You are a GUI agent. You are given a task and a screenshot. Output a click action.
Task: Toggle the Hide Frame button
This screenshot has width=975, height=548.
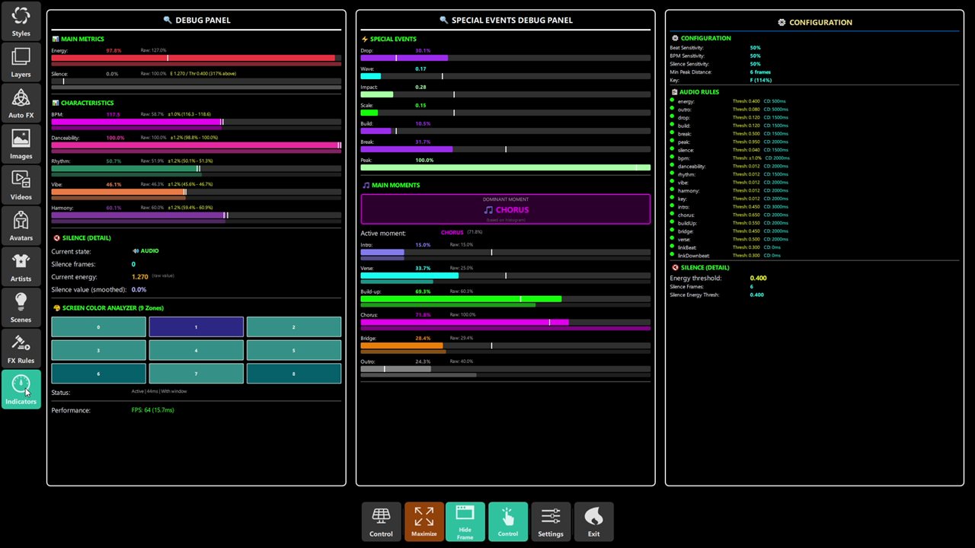pyautogui.click(x=465, y=521)
